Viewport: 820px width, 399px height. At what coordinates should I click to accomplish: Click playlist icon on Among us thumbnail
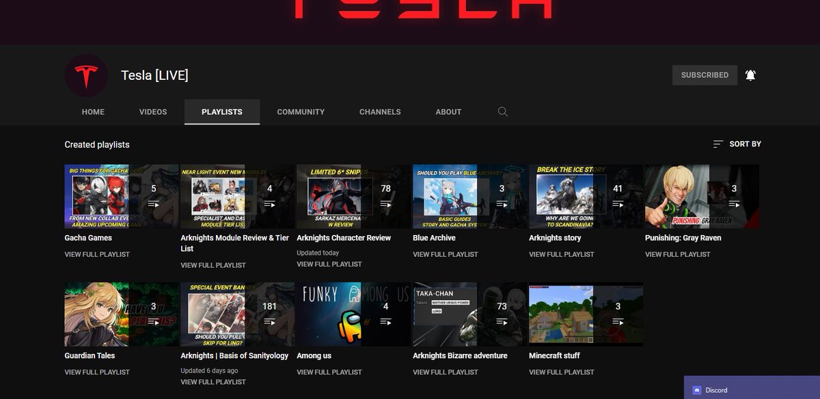tap(385, 322)
